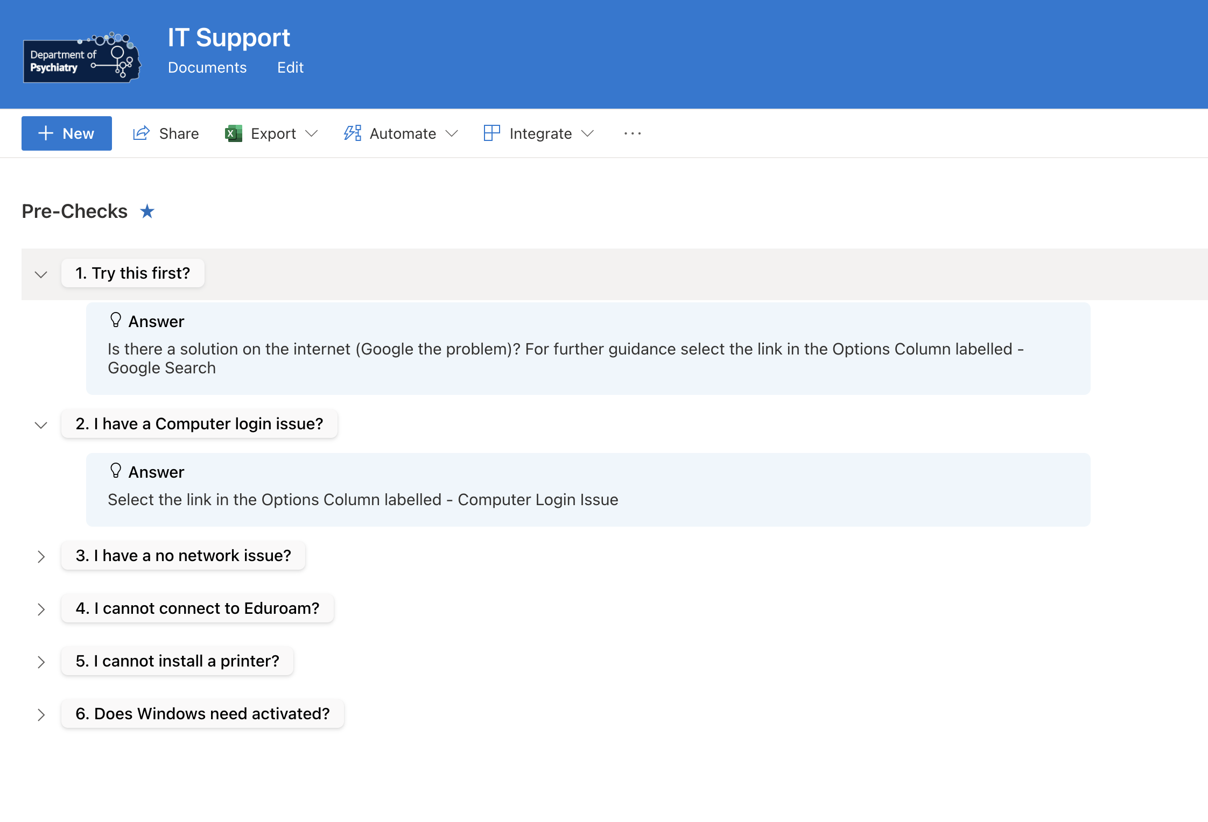Open the Documents tab
Screen dimensions: 1208x822
[x=207, y=67]
